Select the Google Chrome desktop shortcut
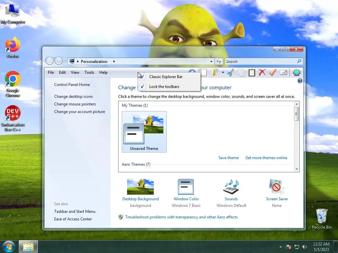Screen dimensions: 338x253 tap(13, 84)
